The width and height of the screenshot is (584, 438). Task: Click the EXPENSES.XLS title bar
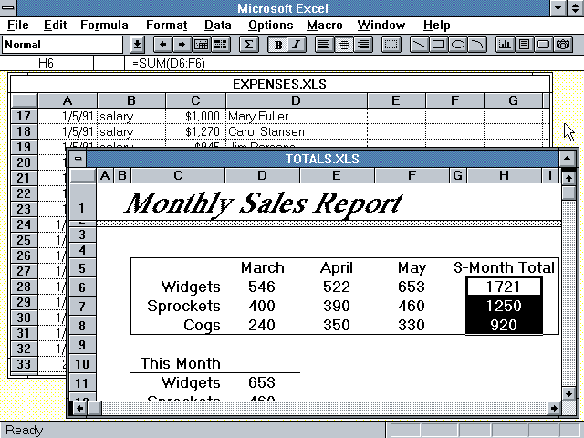click(279, 84)
